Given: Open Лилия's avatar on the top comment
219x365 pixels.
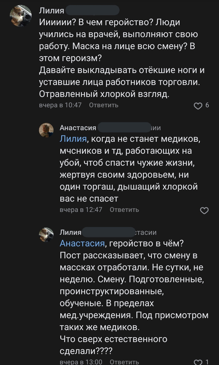Looking at the screenshot, I should (21, 16).
